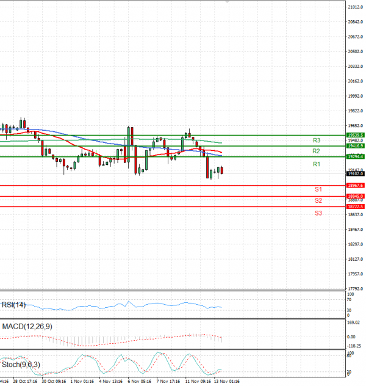This screenshot has width=366, height=386.
Task: Click the RSI 70 level label
Action: coord(349,300)
